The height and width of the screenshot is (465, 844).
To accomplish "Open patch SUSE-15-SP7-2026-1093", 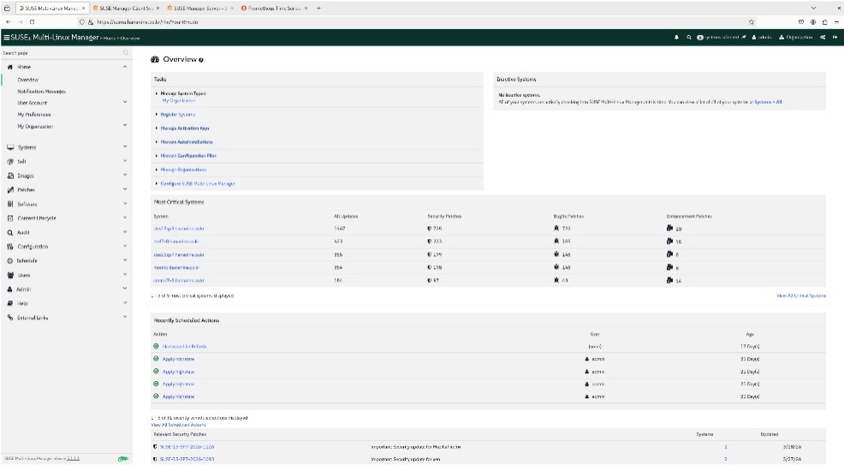I will click(x=187, y=459).
